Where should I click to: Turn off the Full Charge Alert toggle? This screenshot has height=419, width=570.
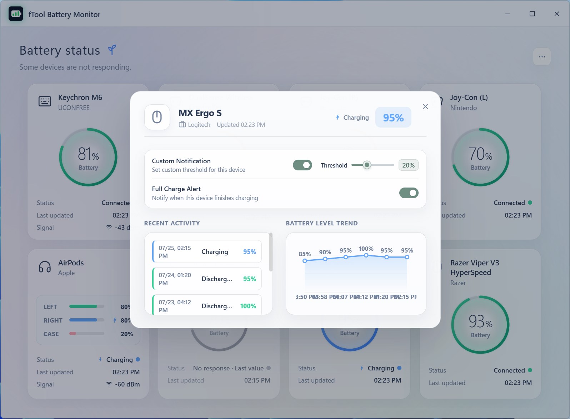409,193
